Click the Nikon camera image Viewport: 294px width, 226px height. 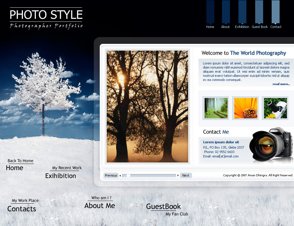tap(271, 144)
